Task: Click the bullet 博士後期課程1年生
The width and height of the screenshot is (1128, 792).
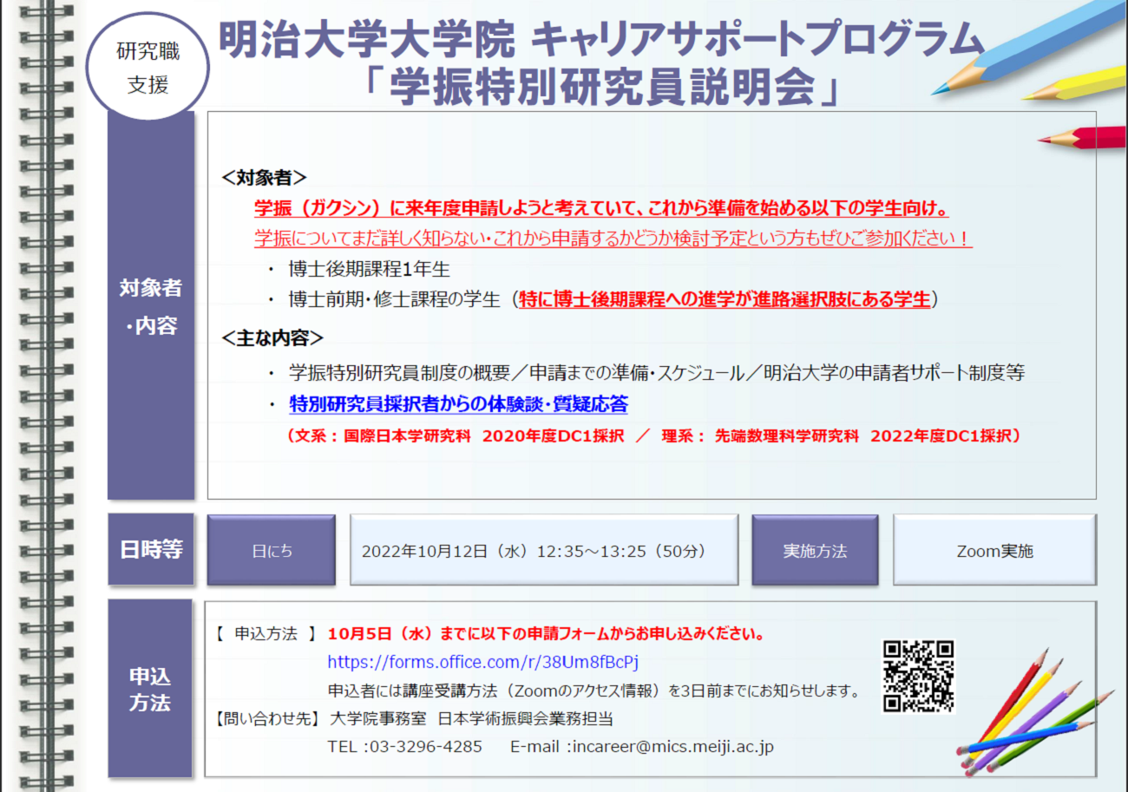Action: (x=370, y=270)
